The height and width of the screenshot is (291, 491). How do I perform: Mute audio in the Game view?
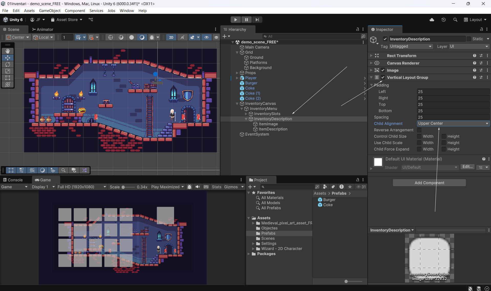(198, 187)
